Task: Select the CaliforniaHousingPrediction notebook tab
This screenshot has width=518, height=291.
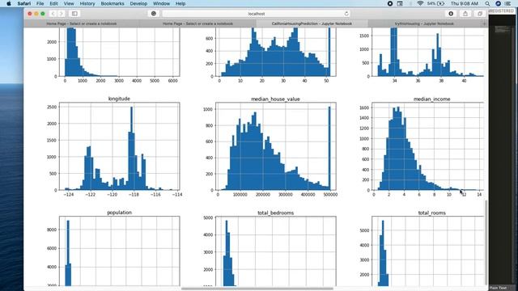Action: (x=312, y=23)
